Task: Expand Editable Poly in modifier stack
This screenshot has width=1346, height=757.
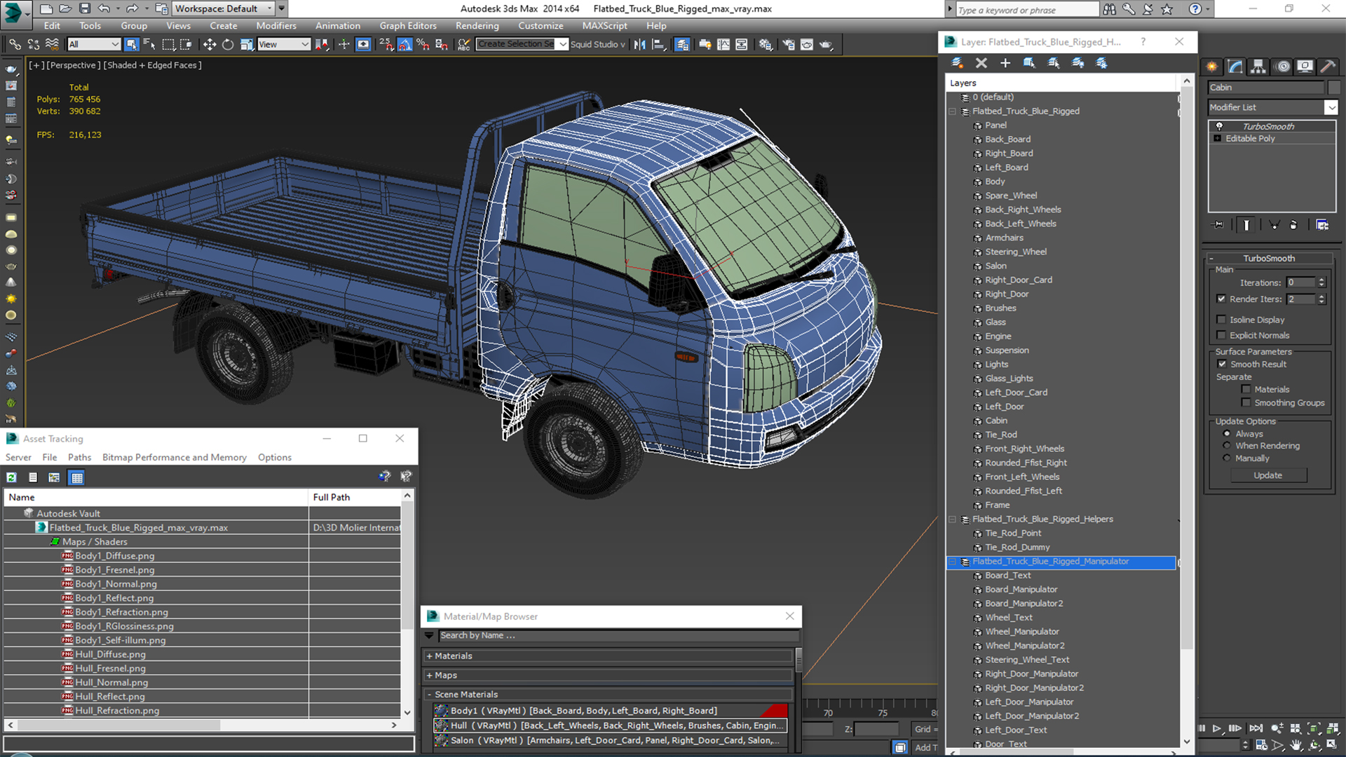Action: click(1218, 138)
